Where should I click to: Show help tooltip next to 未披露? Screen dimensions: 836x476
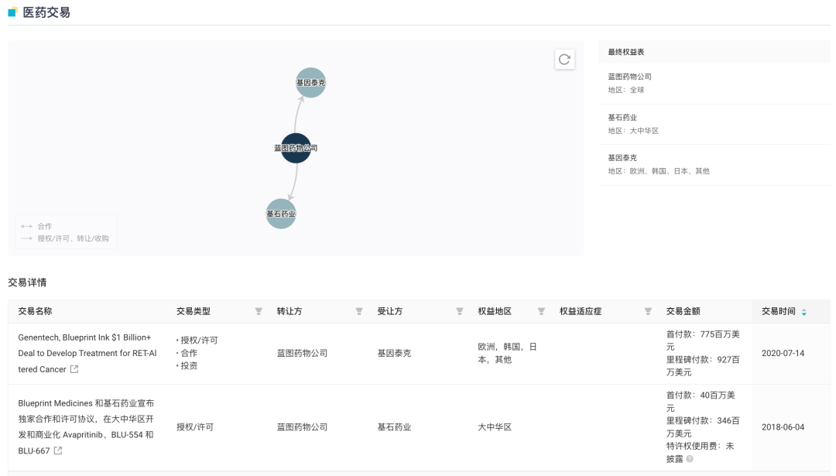[x=690, y=458]
